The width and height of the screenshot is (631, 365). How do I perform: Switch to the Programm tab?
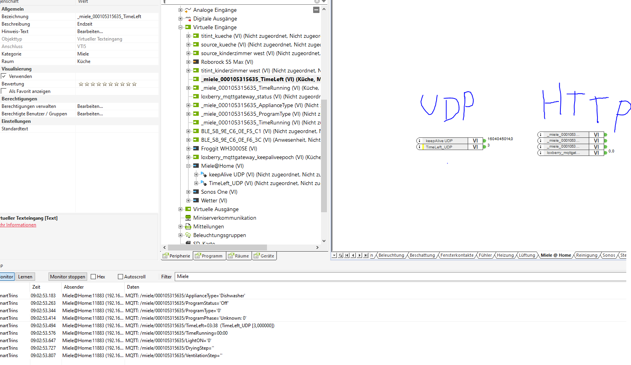coord(209,256)
